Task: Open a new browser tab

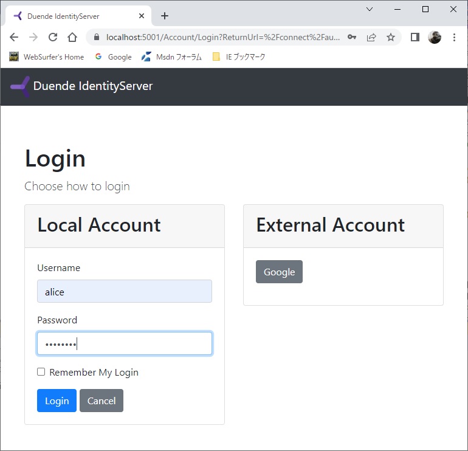Action: click(165, 16)
